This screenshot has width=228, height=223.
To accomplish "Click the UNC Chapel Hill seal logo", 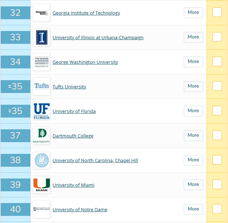I will 41,160.
